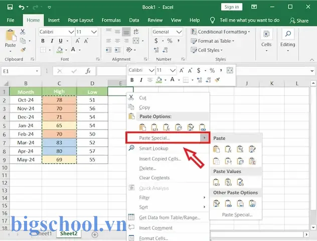Open Paste Special link at submenu bottom
317x241 pixels.
pos(237,215)
